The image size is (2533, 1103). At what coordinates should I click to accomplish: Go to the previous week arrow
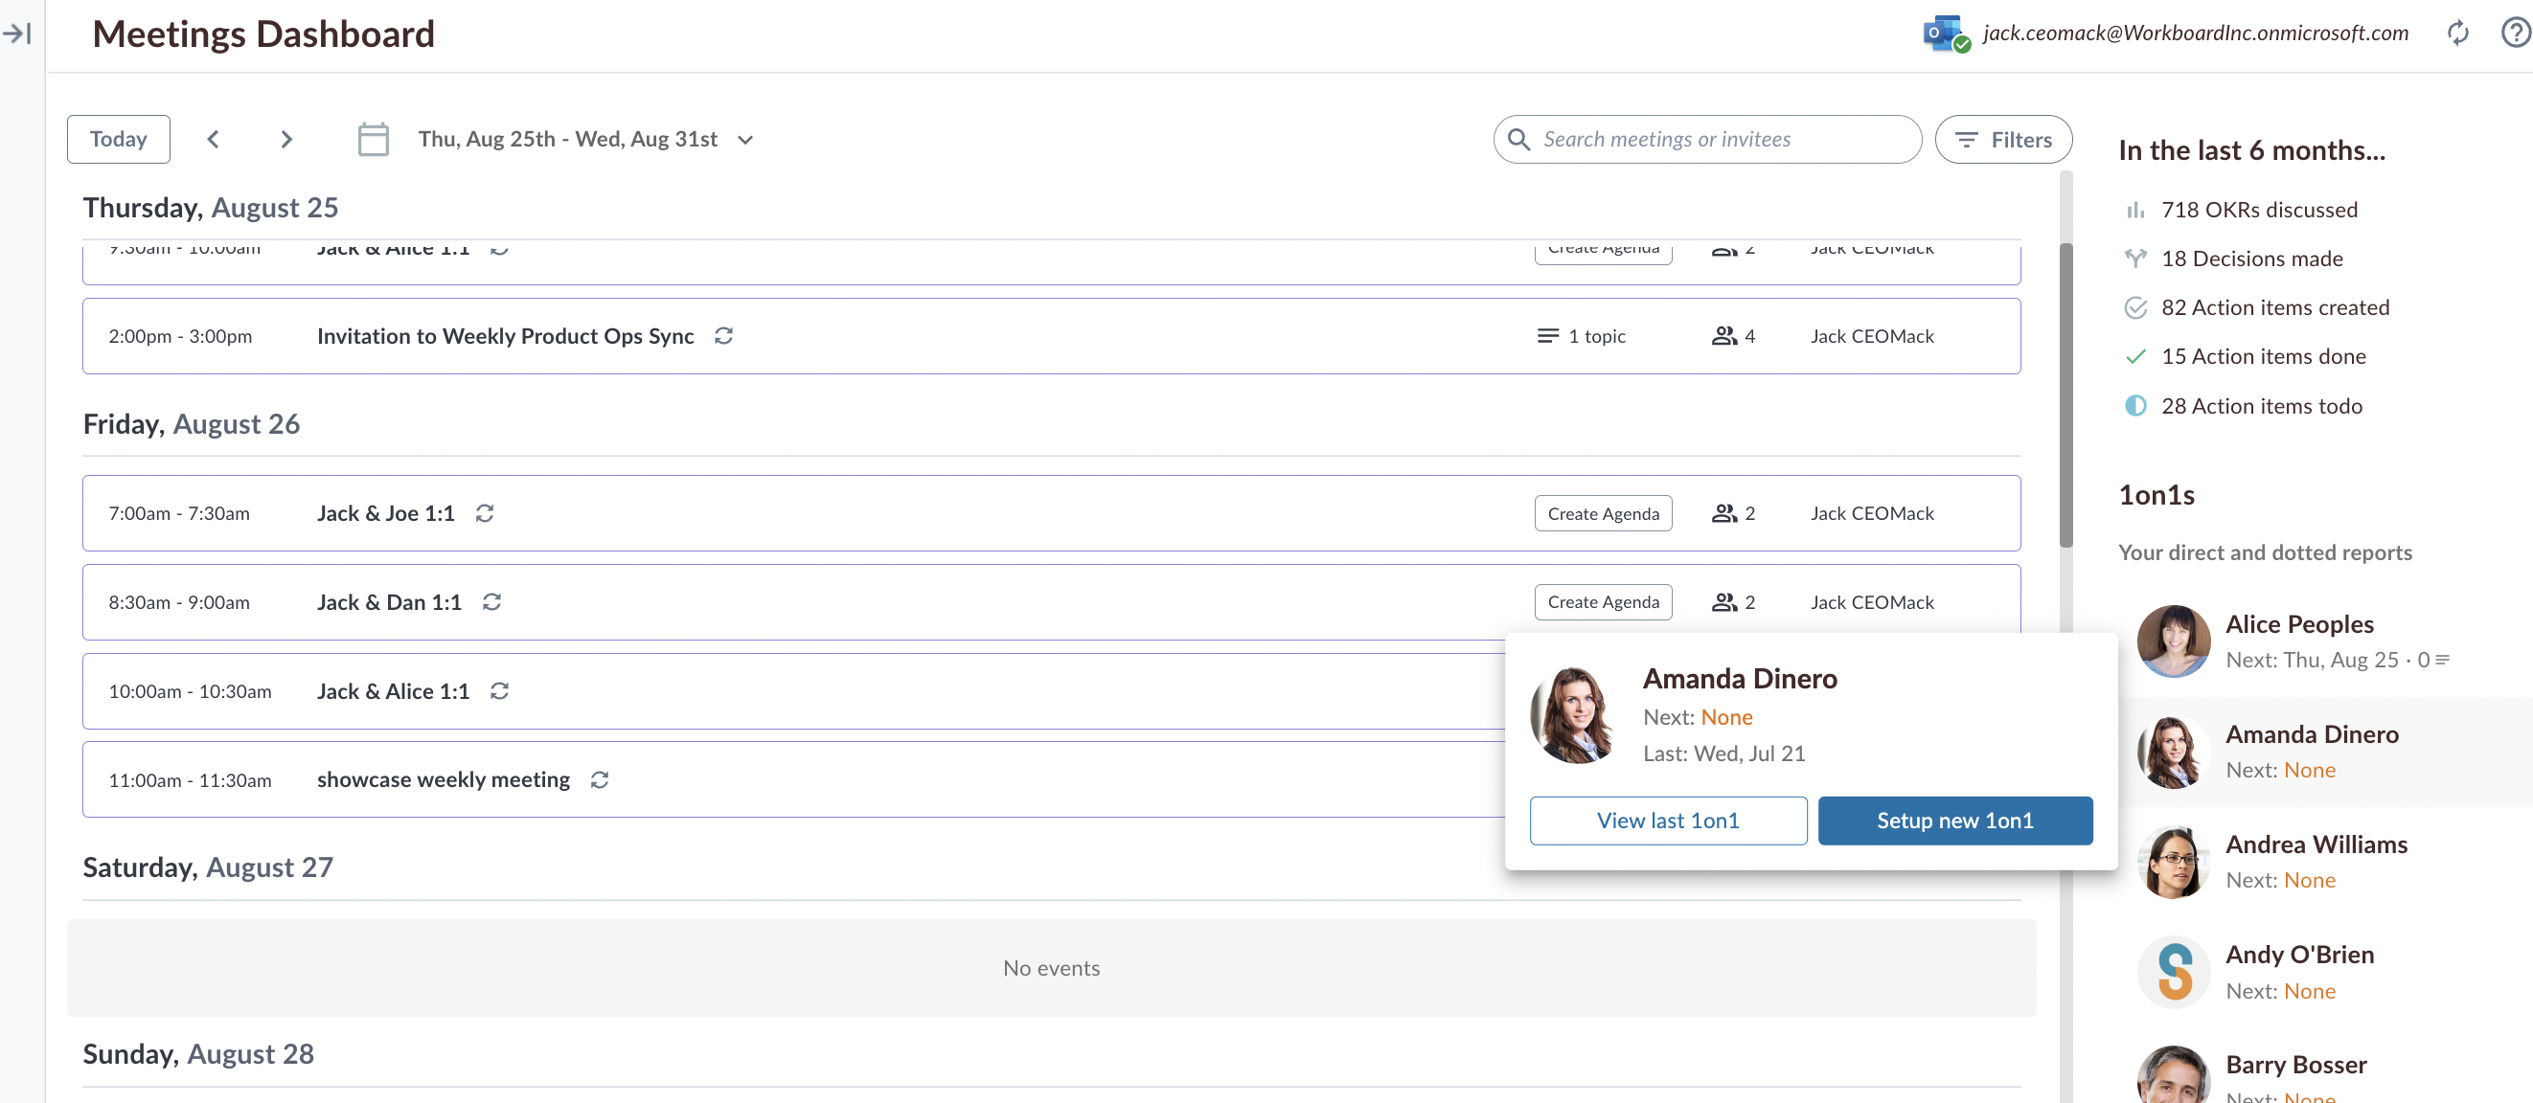coord(213,140)
